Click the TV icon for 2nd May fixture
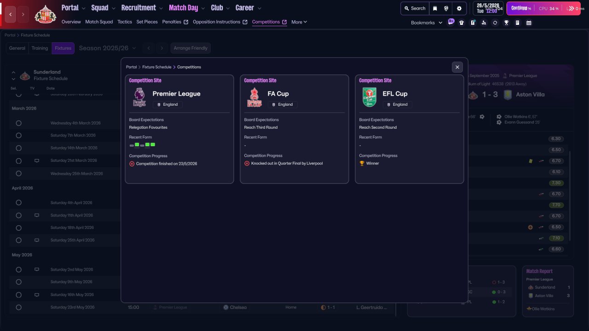The width and height of the screenshot is (589, 331). point(37,269)
